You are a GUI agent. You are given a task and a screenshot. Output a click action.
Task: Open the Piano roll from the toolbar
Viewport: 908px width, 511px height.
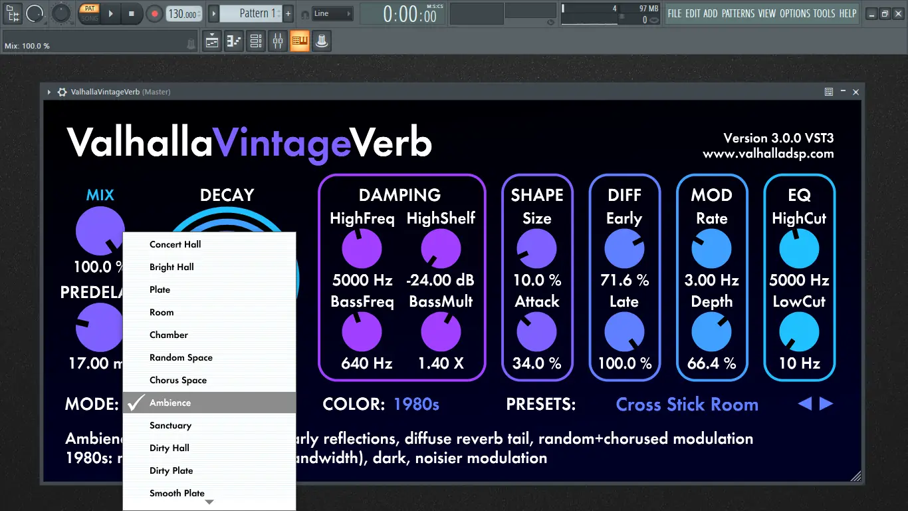pyautogui.click(x=234, y=41)
